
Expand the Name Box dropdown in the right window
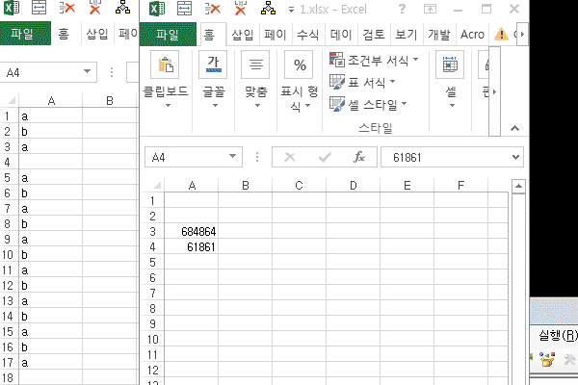tap(232, 156)
